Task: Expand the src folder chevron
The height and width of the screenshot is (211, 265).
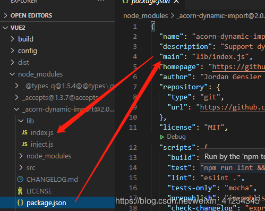Action: point(21,167)
